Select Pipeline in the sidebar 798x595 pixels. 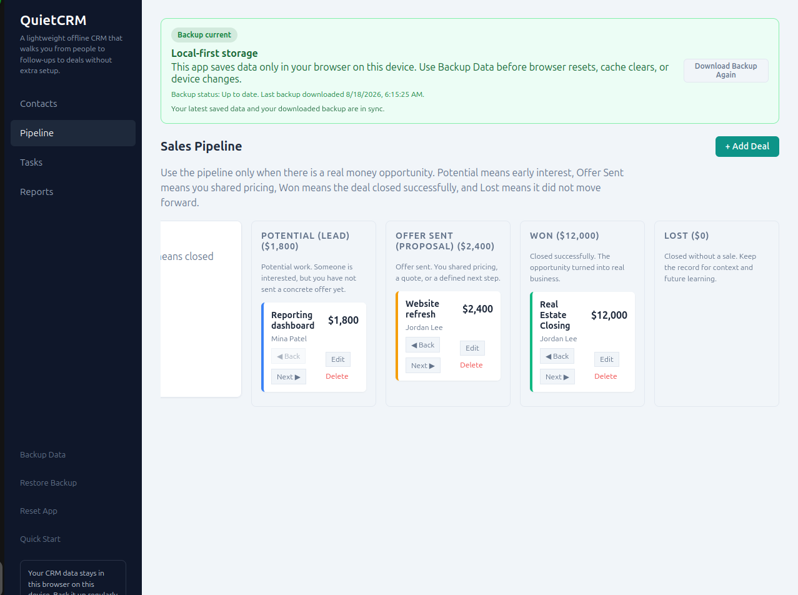73,133
